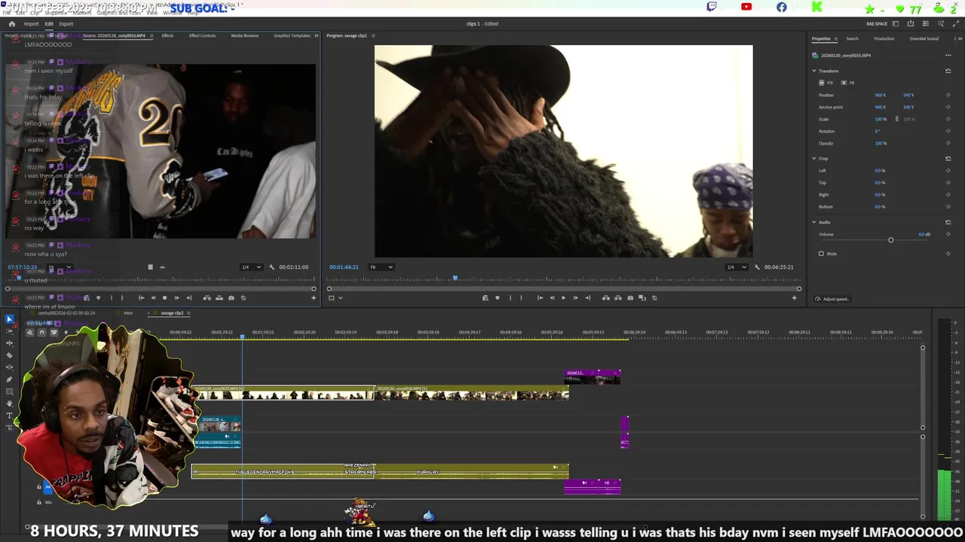Click Mark Out in Program monitor
Image resolution: width=965 pixels, height=542 pixels.
point(521,297)
